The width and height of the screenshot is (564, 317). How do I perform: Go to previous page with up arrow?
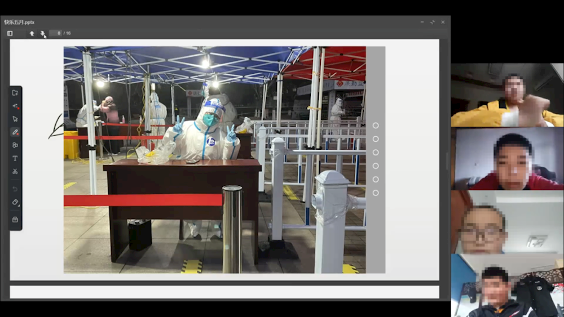32,33
